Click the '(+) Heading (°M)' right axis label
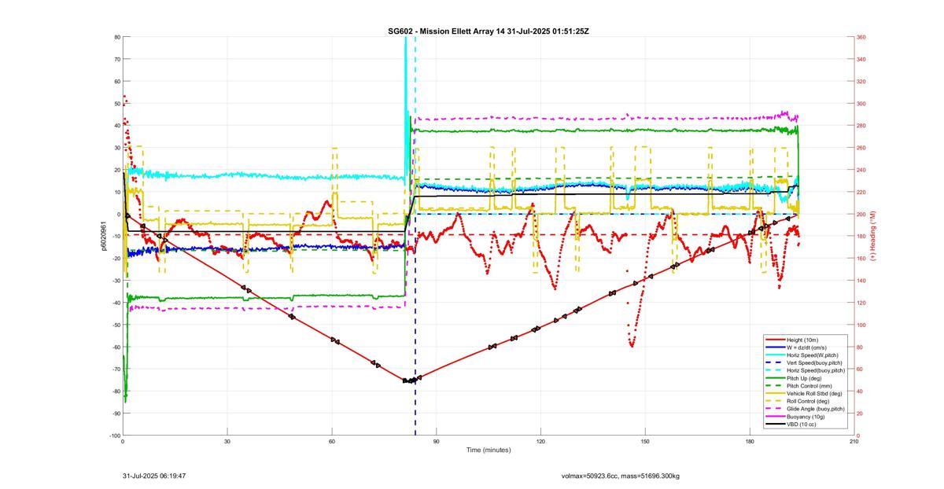 [872, 236]
